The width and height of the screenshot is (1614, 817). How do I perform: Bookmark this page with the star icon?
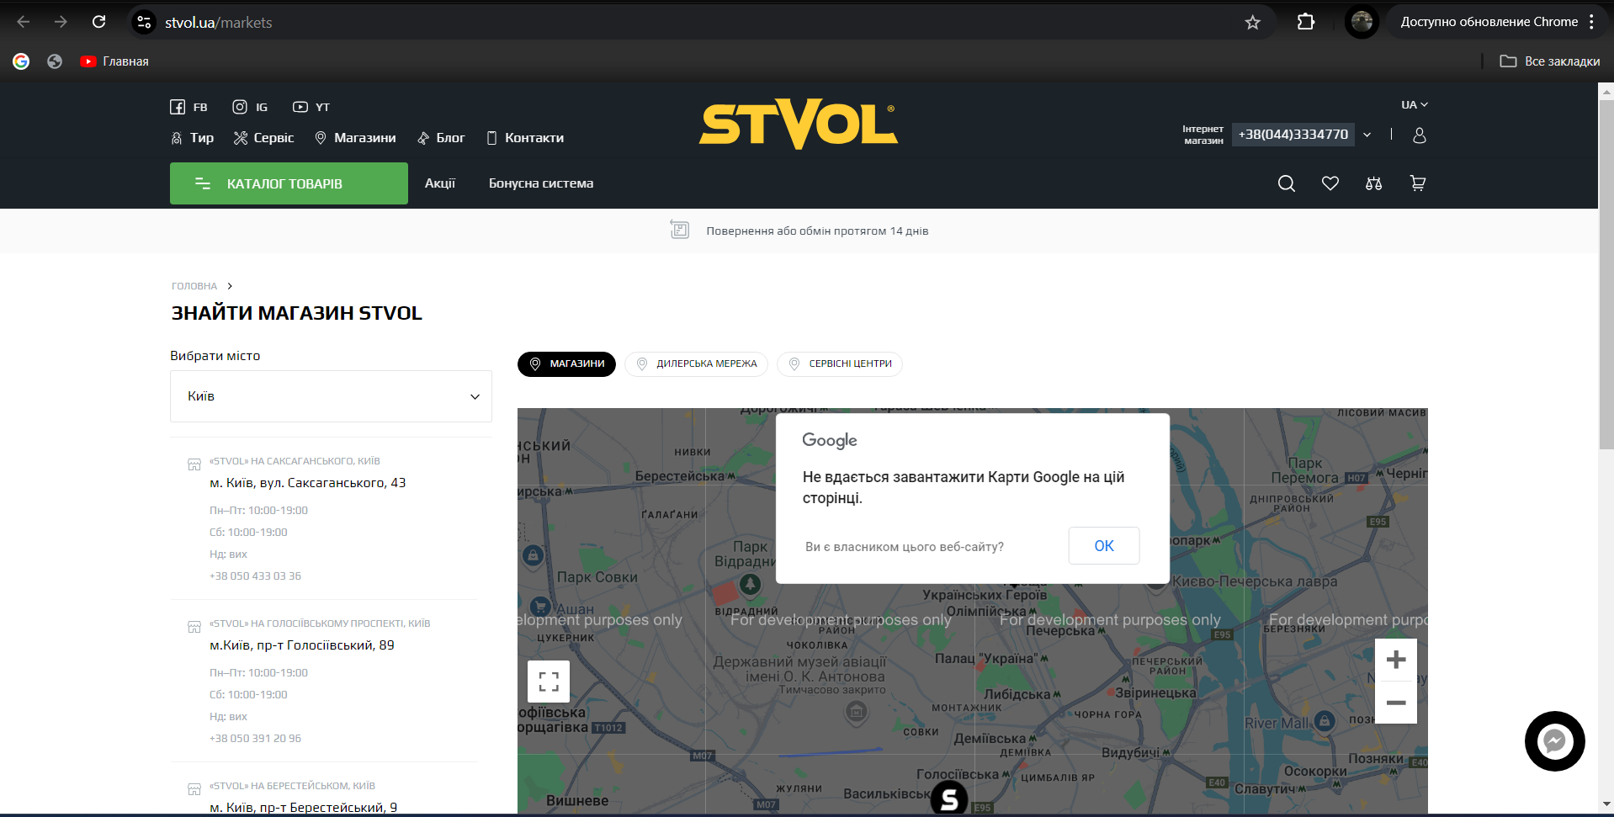point(1253,22)
